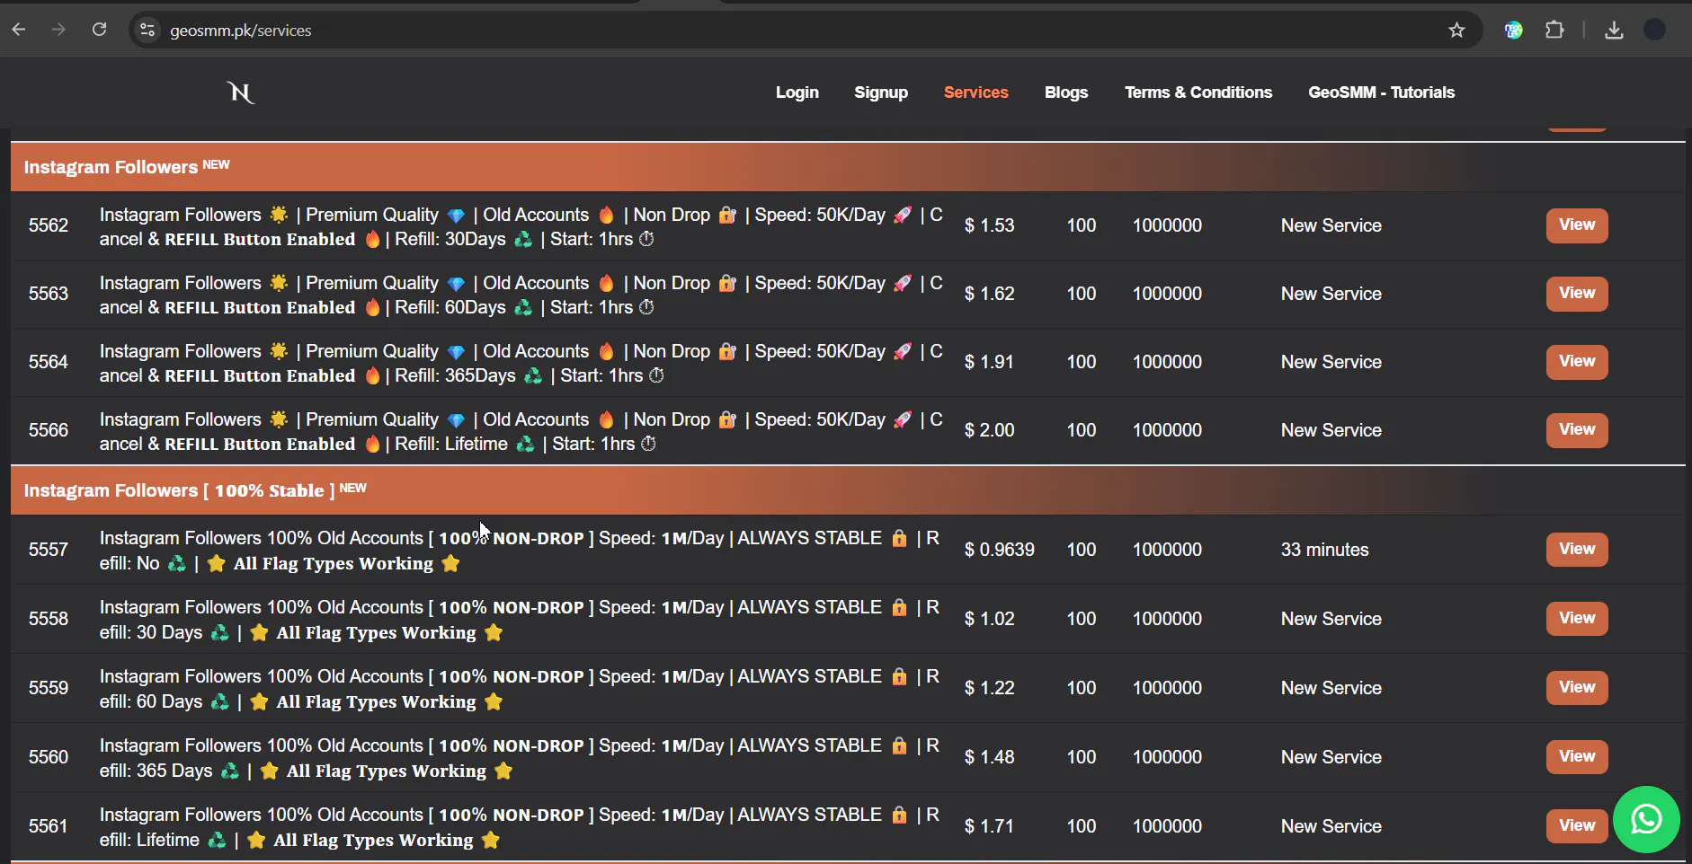Click the 33 minutes average time
The height and width of the screenshot is (864, 1692).
tap(1324, 550)
